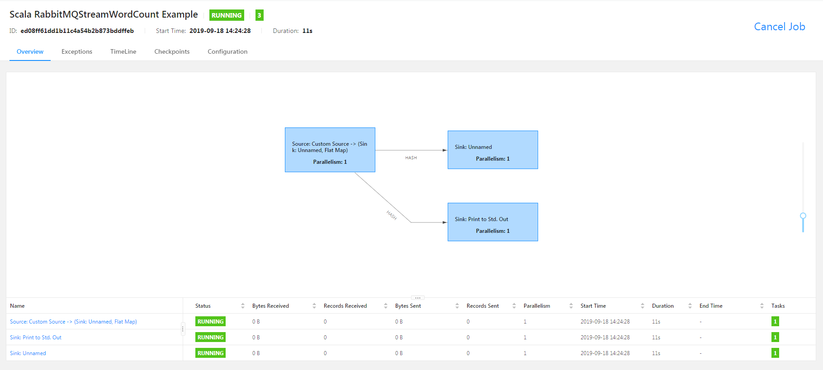Sort table by Duration column

[x=662, y=306]
